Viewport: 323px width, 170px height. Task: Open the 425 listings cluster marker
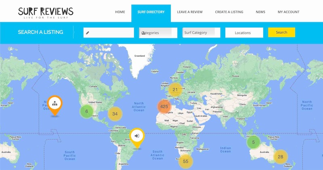pos(164,107)
